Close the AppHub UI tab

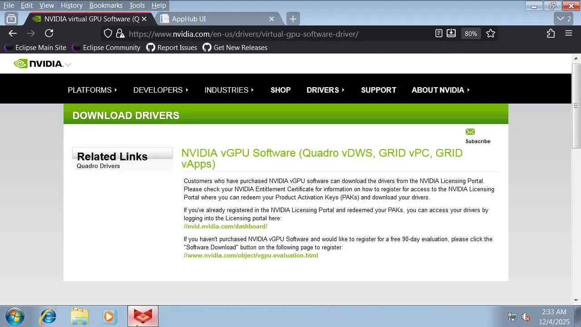click(x=271, y=19)
